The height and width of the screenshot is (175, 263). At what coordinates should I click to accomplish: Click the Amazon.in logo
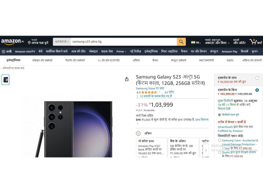[13, 42]
